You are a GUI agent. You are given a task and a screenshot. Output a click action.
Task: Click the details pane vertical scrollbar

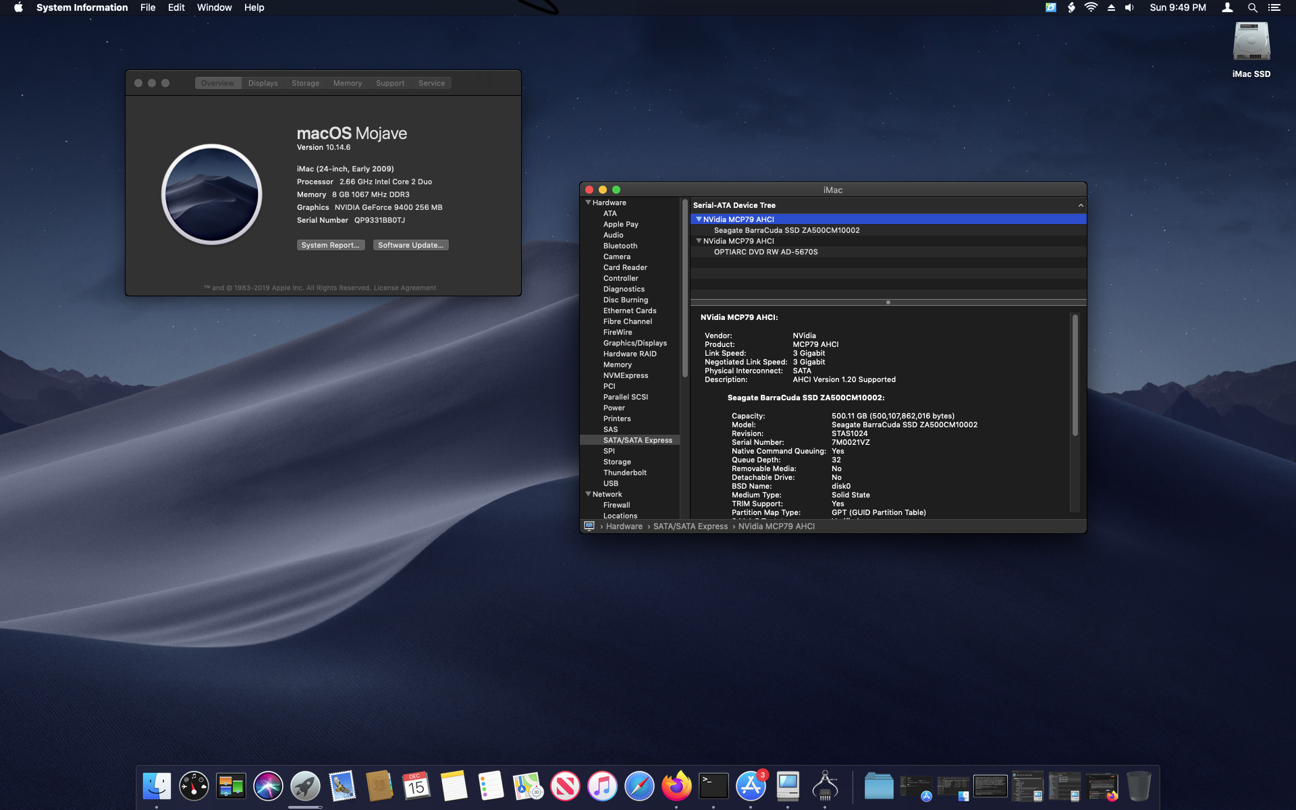click(1075, 375)
